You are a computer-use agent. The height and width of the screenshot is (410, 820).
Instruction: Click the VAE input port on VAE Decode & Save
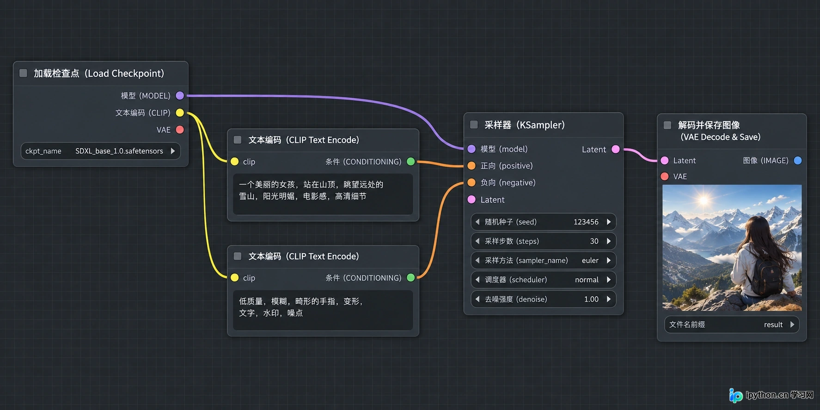point(665,176)
